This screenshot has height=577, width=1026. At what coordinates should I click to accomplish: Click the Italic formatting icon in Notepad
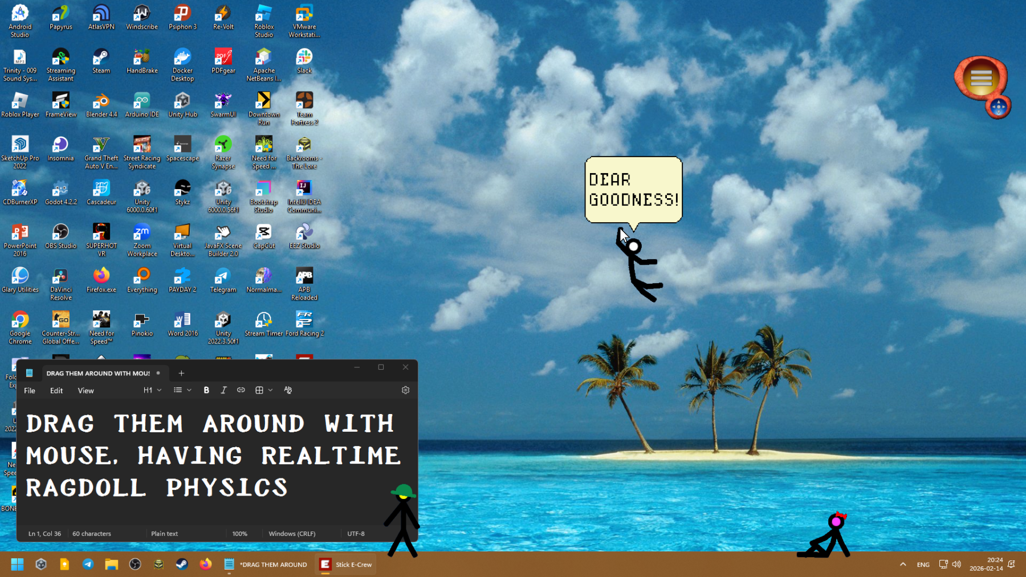click(x=223, y=390)
